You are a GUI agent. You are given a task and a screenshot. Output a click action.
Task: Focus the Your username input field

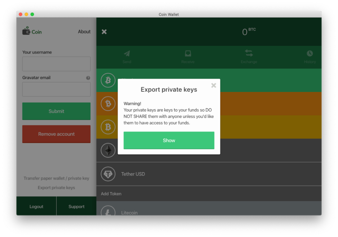point(56,64)
